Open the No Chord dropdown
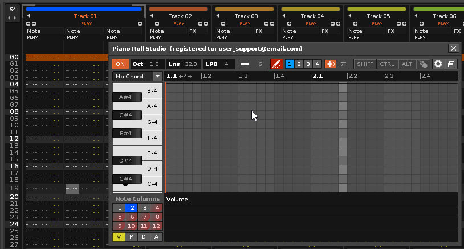This screenshot has height=249, width=464. (x=137, y=76)
